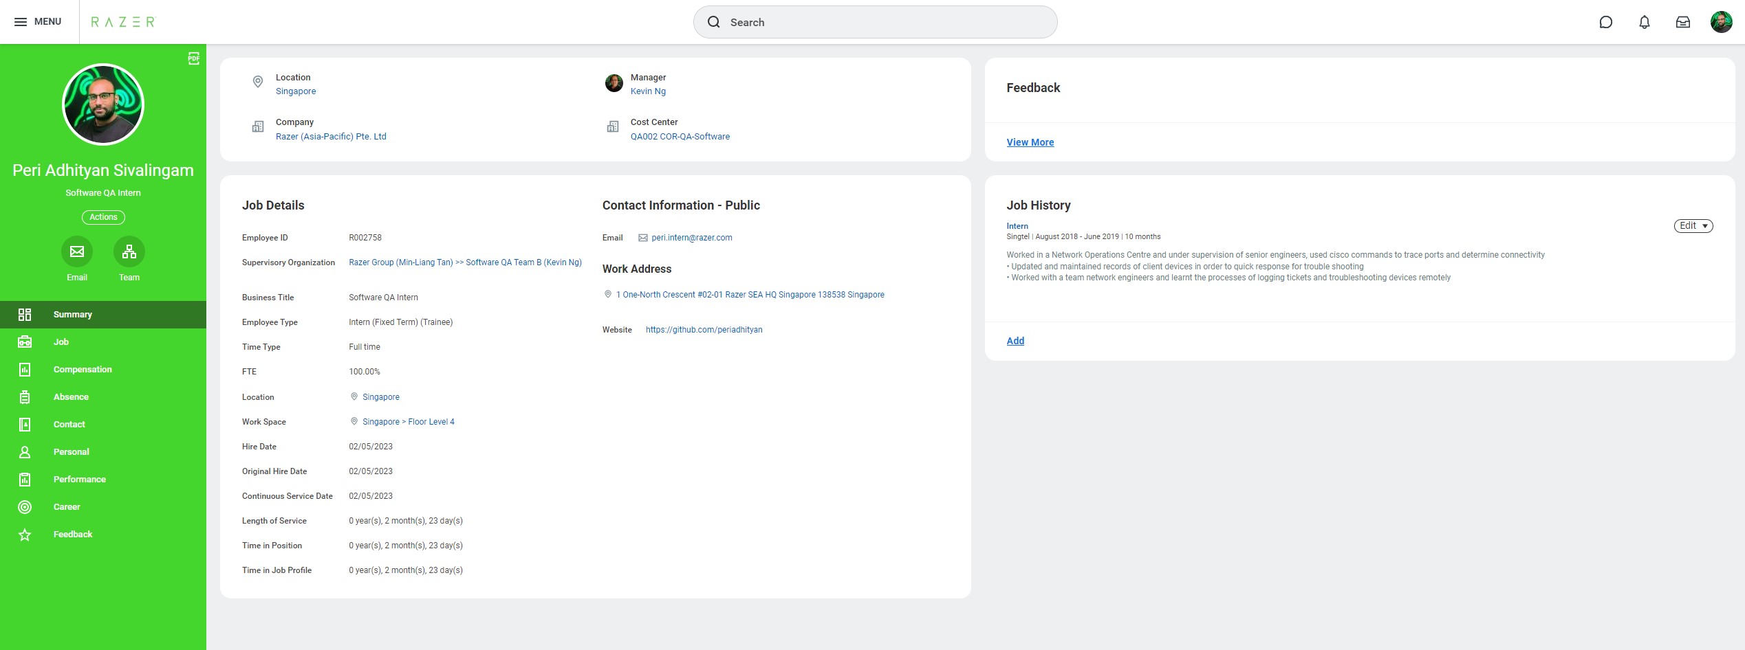Click Singapore link in Job Details Location
The image size is (1745, 650).
tap(381, 397)
